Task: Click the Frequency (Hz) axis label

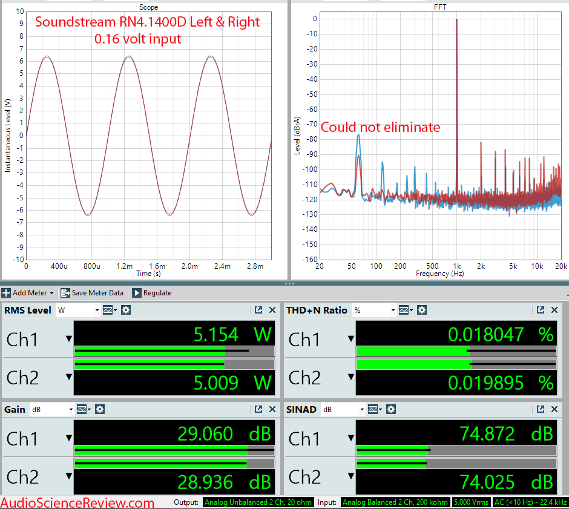Action: click(440, 274)
